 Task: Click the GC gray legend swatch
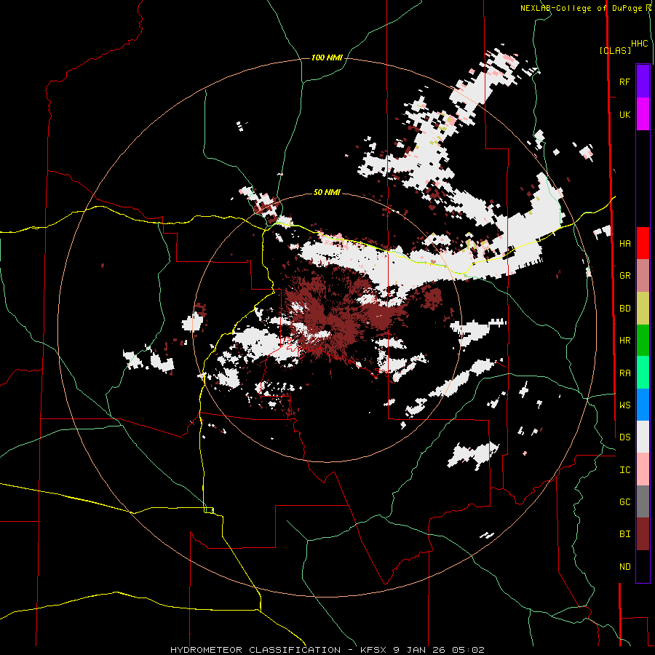pos(643,501)
